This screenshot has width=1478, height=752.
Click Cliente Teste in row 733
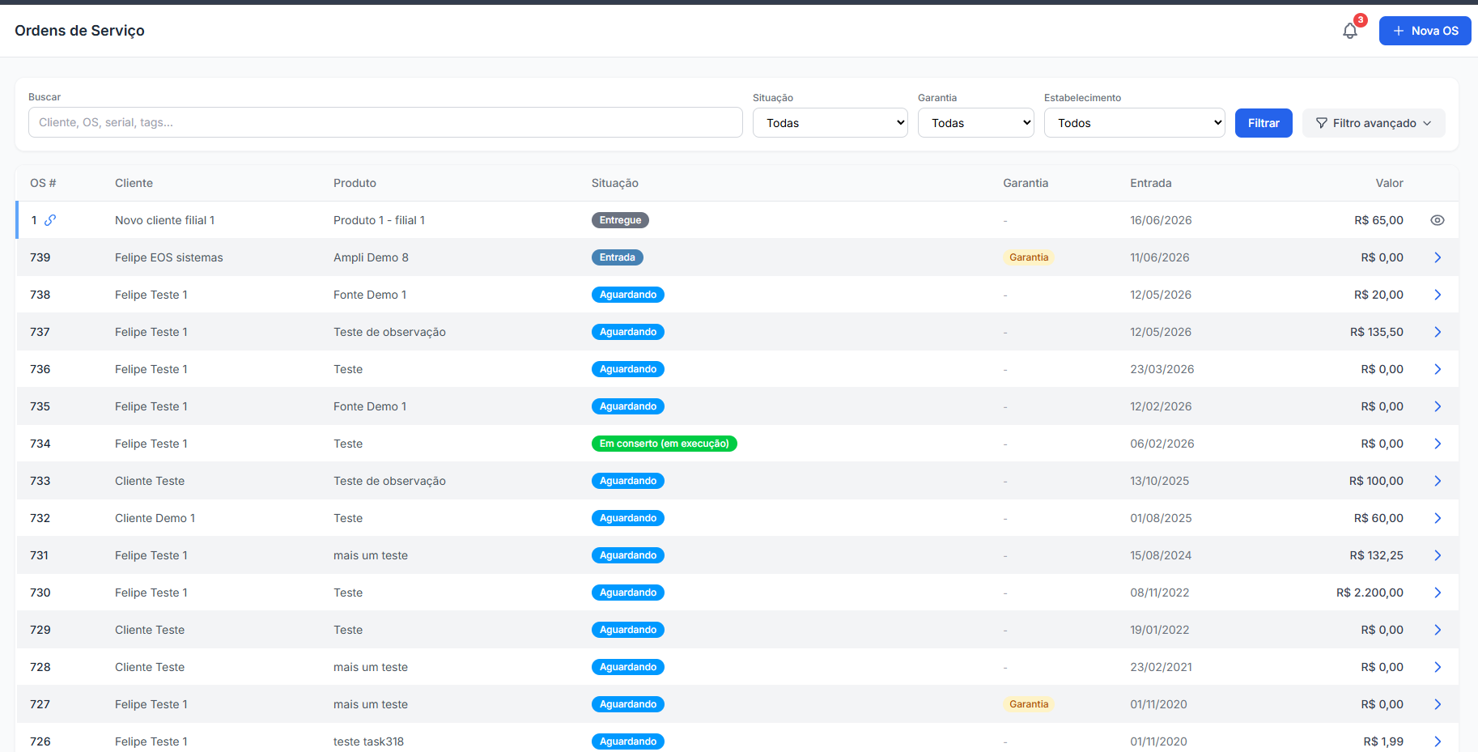pos(150,481)
